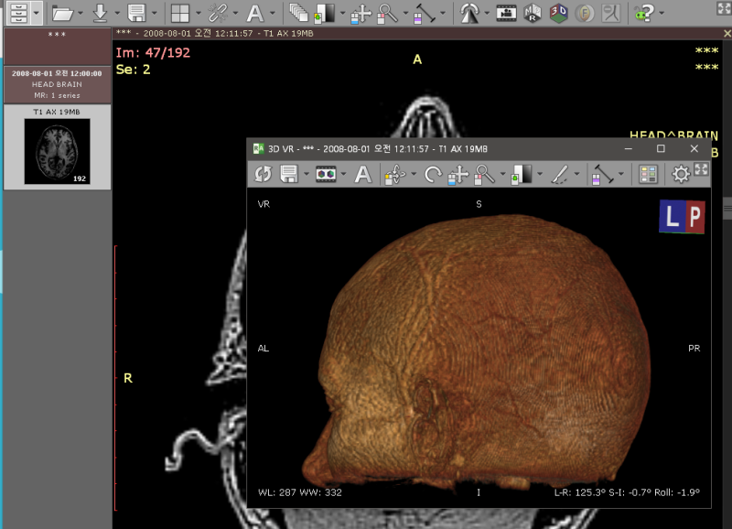Toggle text annotations in the 3D VR toolbar
This screenshot has height=529, width=732.
(x=363, y=174)
